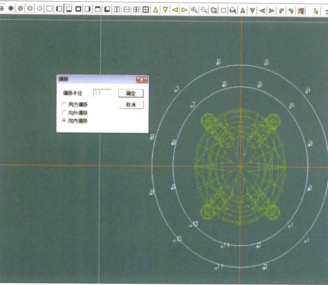Click the green curved right rotate arrow

coord(291,11)
